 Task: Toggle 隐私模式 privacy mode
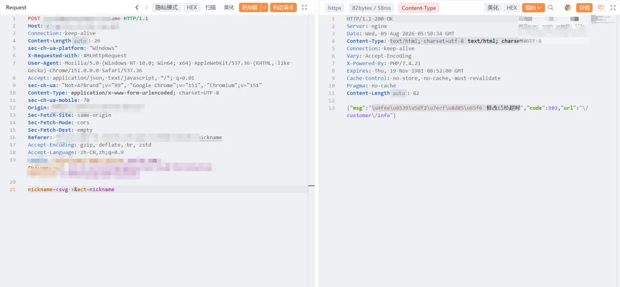point(166,7)
